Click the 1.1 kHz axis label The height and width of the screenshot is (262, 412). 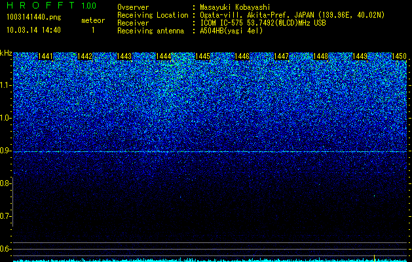click(x=5, y=85)
